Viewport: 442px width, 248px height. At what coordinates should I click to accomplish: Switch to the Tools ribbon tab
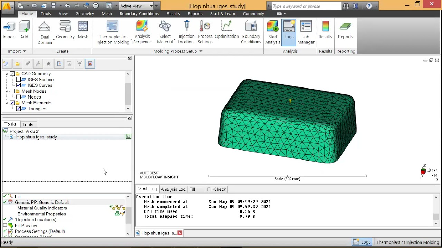[46, 14]
